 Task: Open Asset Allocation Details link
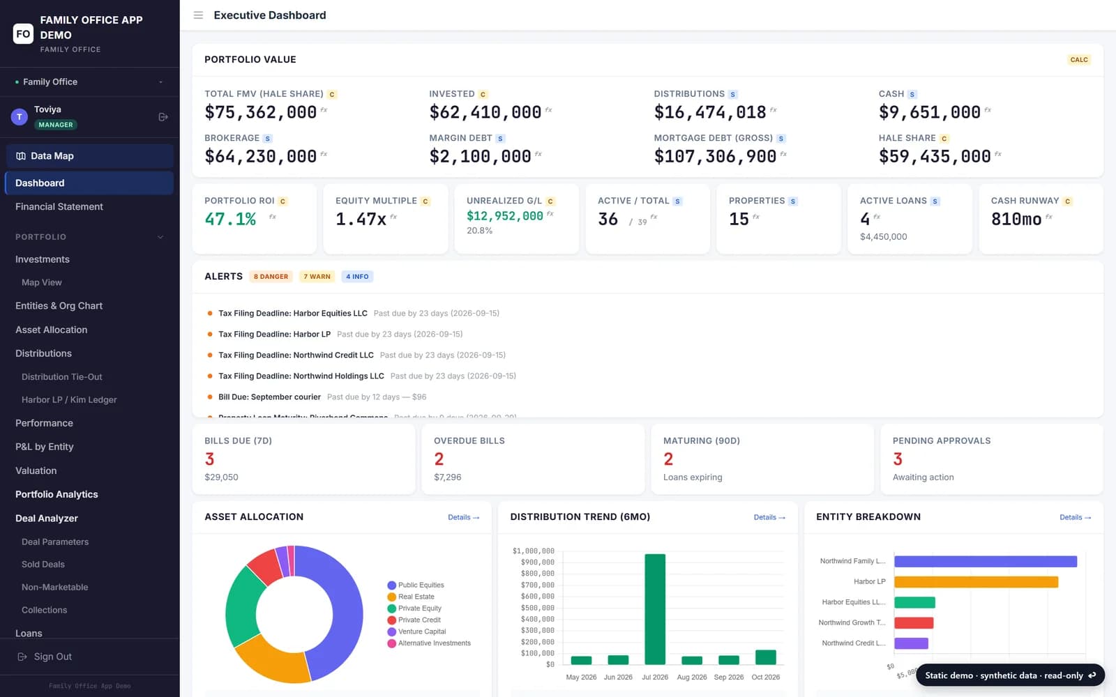click(x=463, y=517)
